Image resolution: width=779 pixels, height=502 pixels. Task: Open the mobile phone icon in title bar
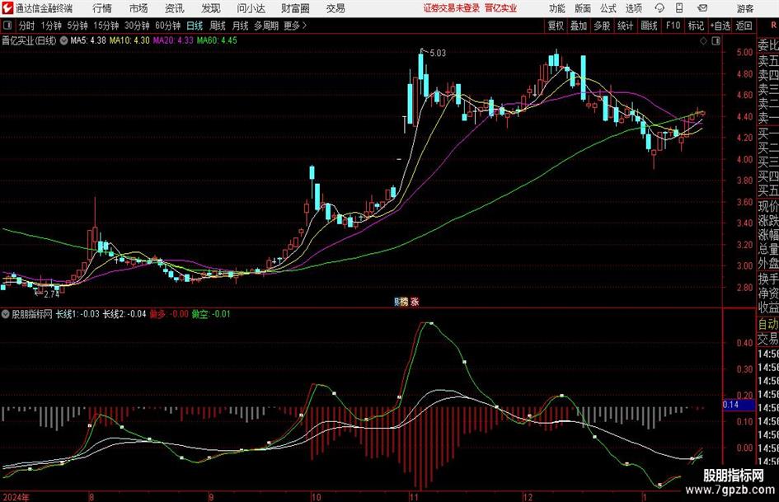679,8
